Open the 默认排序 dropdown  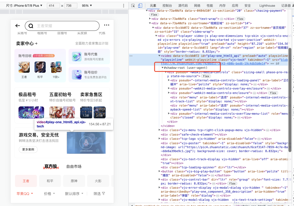pyautogui.click(x=74, y=194)
